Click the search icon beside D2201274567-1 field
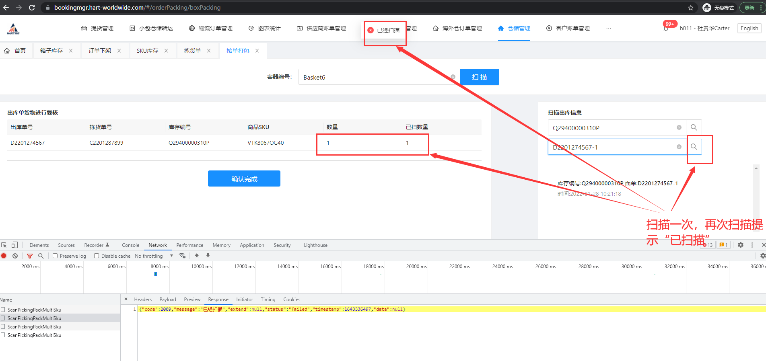 click(694, 147)
